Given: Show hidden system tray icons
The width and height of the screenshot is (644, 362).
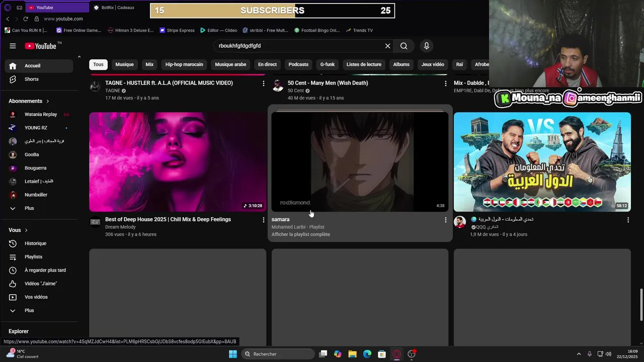Looking at the screenshot, I should (x=579, y=354).
